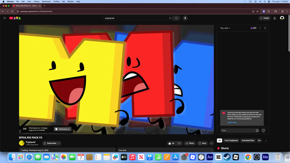This screenshot has height=163, width=290.
Task: Select the Animated films chip
Action: point(248,140)
